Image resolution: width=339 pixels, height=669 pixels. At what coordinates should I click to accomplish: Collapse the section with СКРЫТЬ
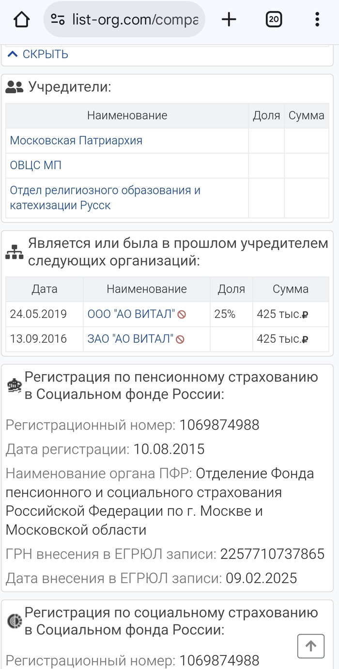tap(38, 54)
